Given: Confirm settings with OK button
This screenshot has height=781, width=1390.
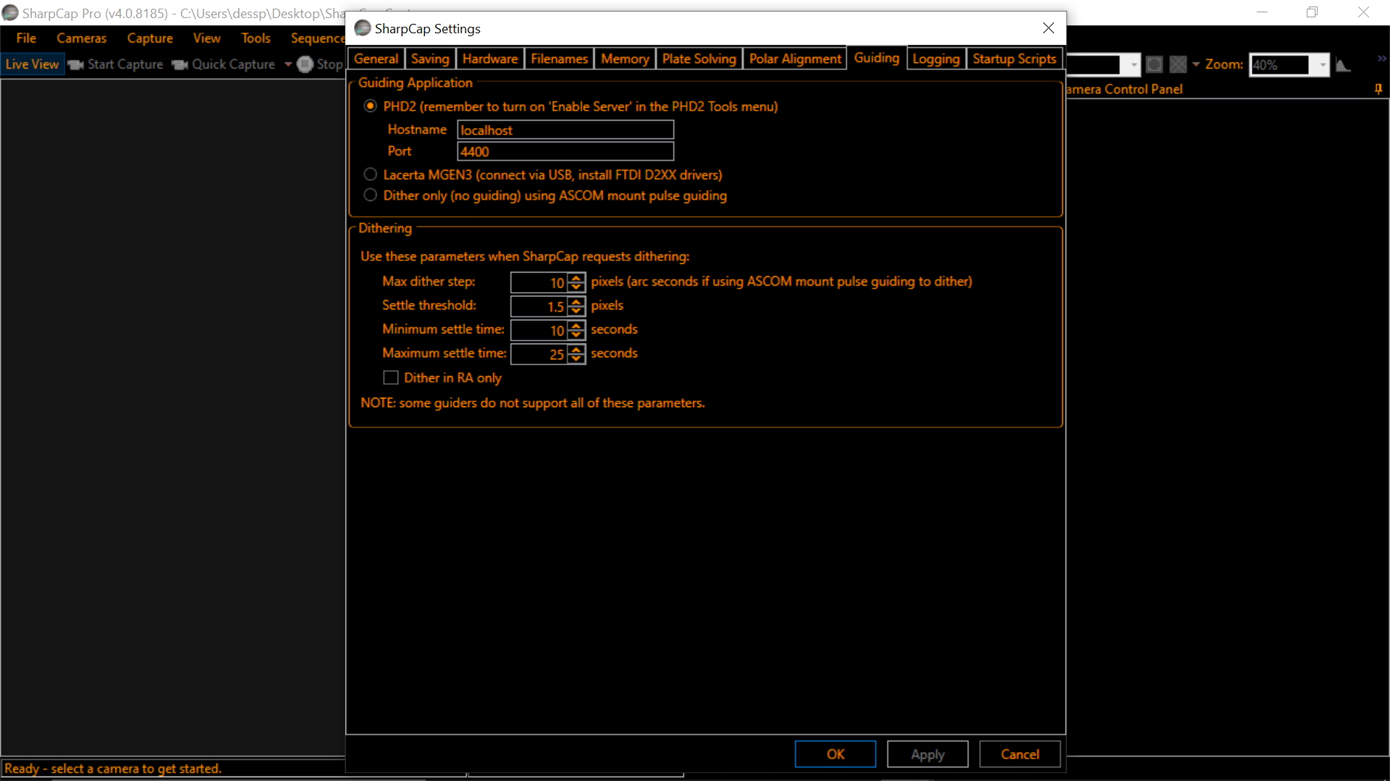Looking at the screenshot, I should tap(835, 754).
